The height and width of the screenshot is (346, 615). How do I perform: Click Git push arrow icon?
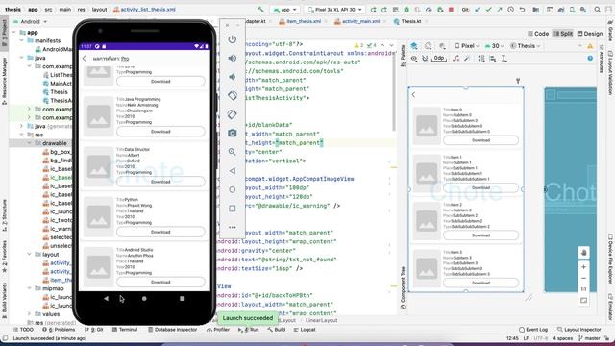click(x=500, y=9)
